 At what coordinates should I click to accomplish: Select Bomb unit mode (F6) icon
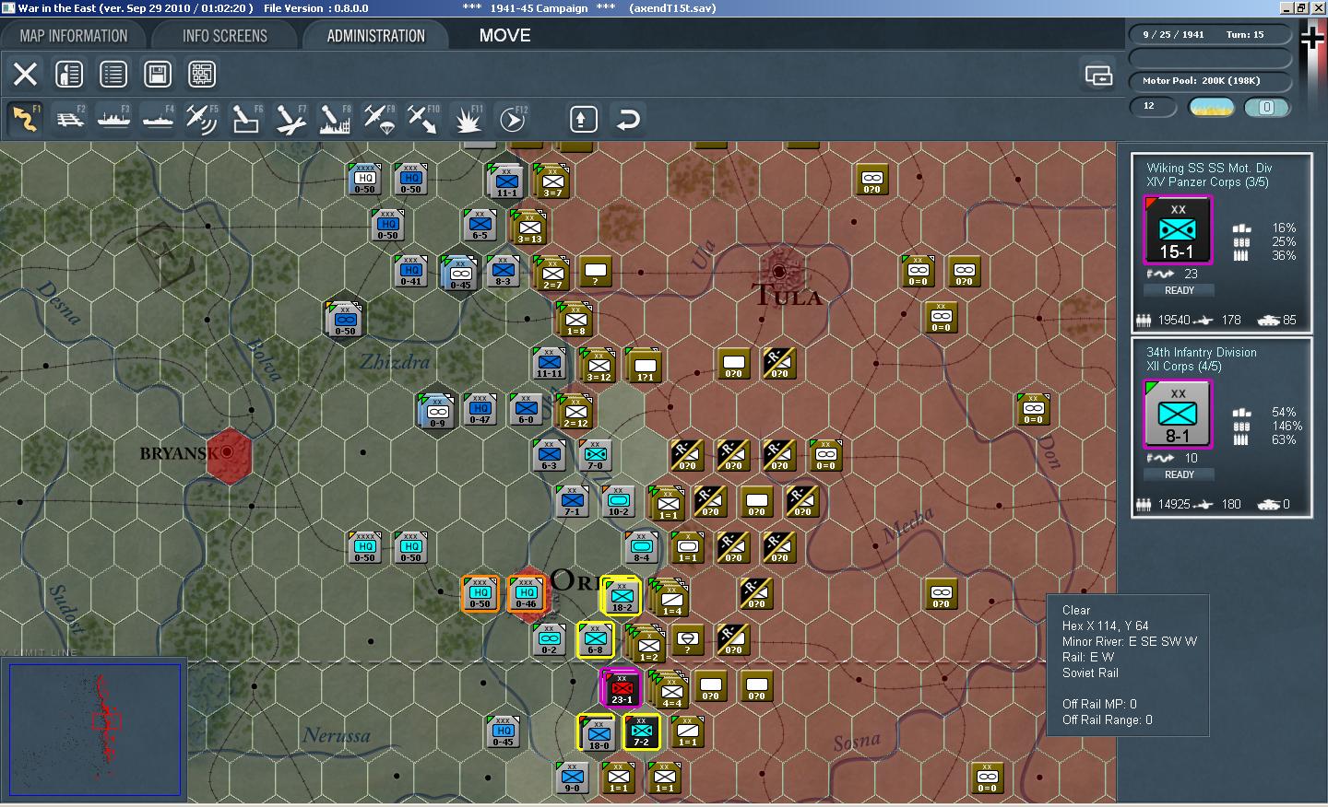[246, 119]
